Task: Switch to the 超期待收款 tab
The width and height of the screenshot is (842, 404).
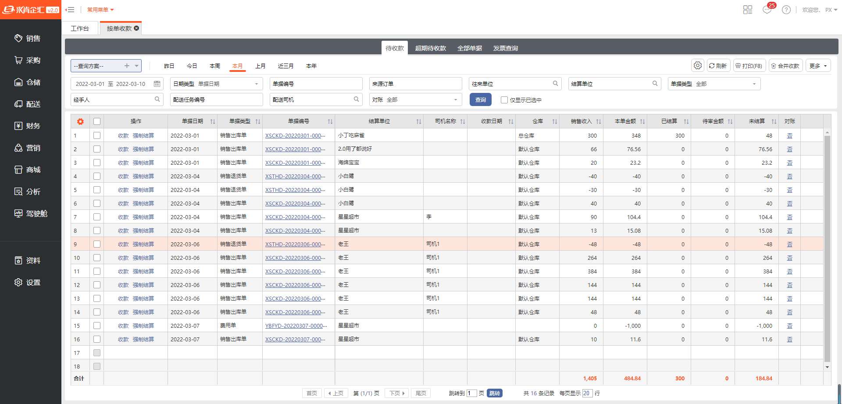Action: (430, 48)
